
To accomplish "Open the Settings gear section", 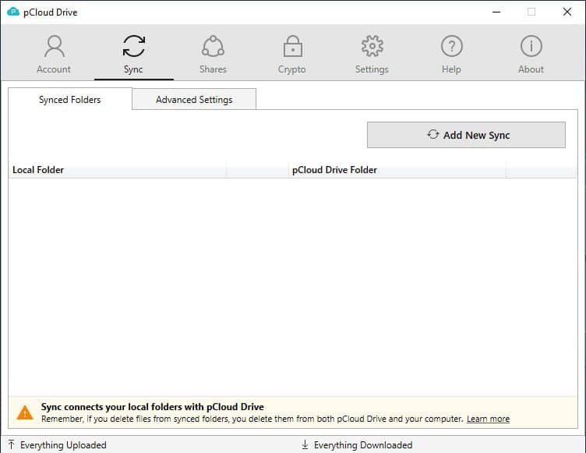I will (372, 54).
